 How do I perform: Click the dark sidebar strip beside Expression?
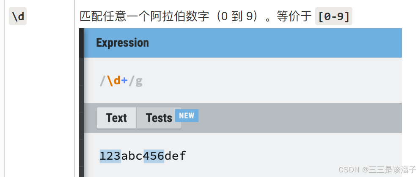coord(82,43)
